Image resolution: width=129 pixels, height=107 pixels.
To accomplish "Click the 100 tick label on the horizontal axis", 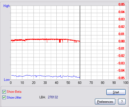I will (x=126, y=82).
